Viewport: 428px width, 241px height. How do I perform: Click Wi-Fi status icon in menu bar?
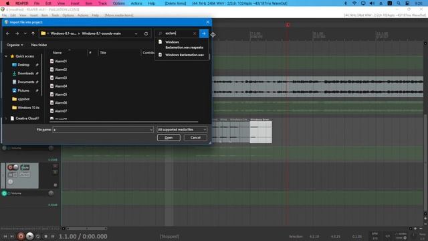pyautogui.click(x=354, y=3)
